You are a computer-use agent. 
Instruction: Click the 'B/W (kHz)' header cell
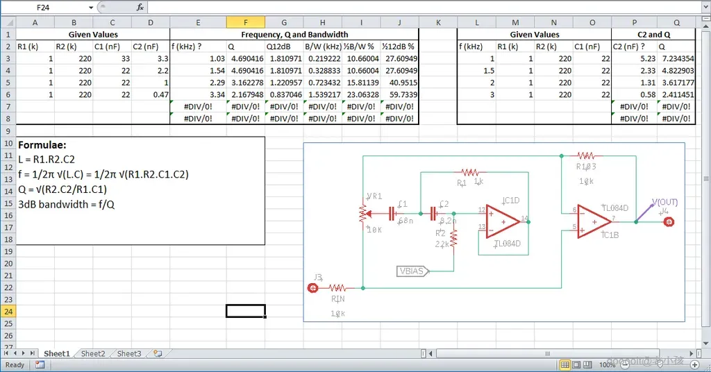point(322,46)
